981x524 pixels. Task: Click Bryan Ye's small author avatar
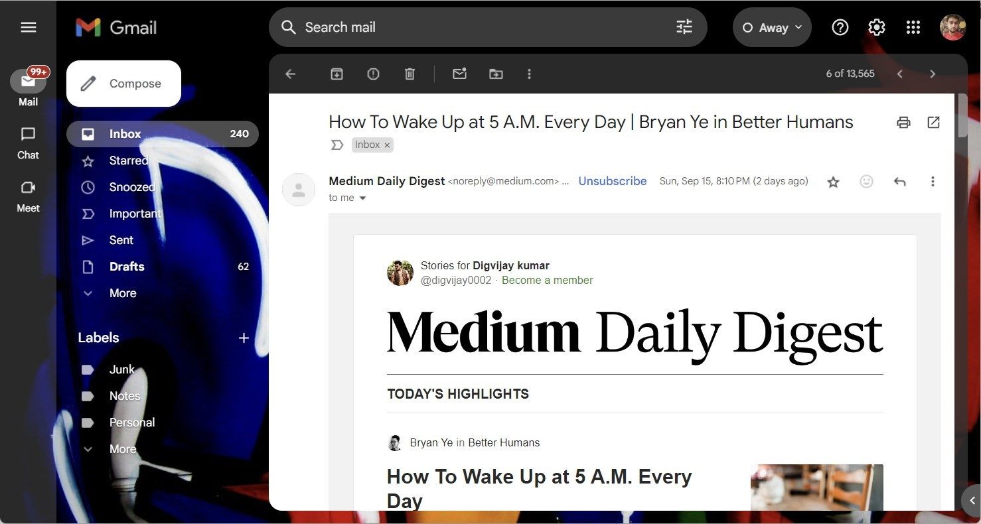pos(395,442)
